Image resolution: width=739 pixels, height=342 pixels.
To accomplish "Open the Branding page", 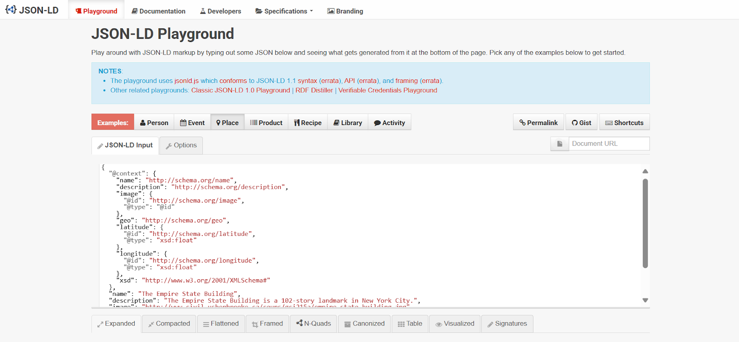I will click(x=345, y=11).
